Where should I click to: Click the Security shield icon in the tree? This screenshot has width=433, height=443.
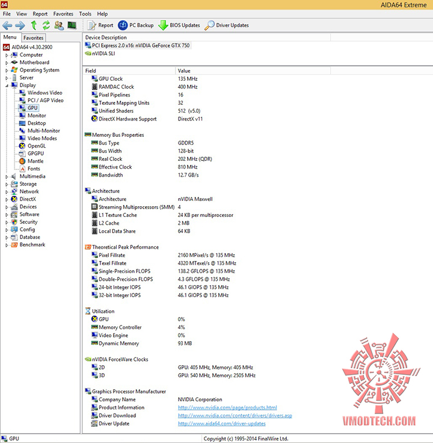[x=14, y=222]
